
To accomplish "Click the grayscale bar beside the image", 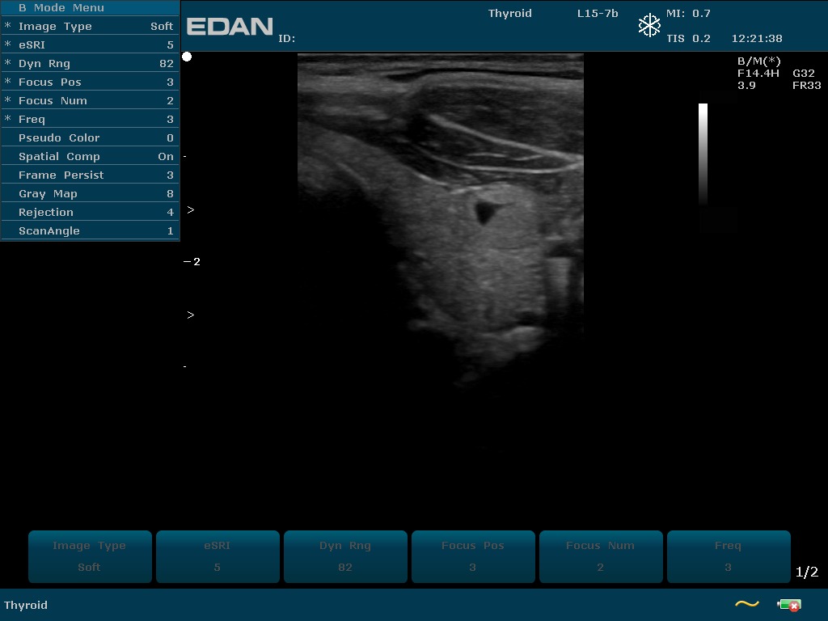I will [703, 154].
